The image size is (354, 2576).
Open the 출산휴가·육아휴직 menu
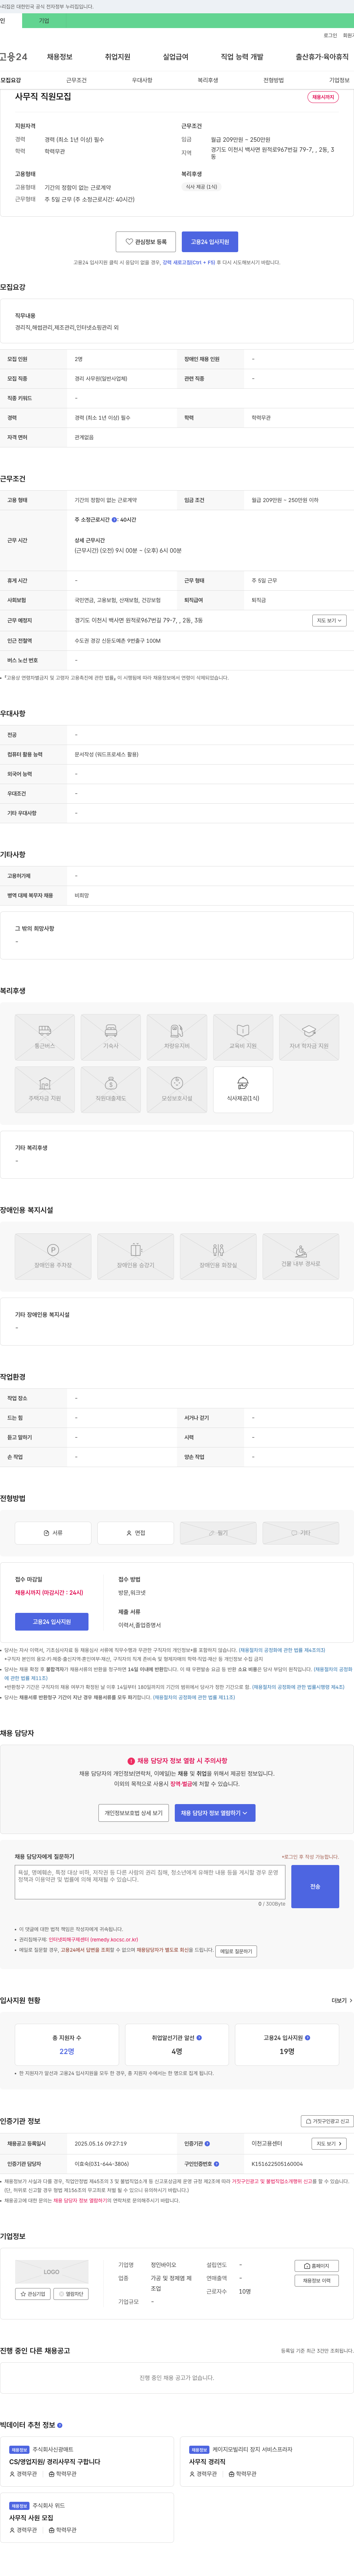pyautogui.click(x=322, y=57)
